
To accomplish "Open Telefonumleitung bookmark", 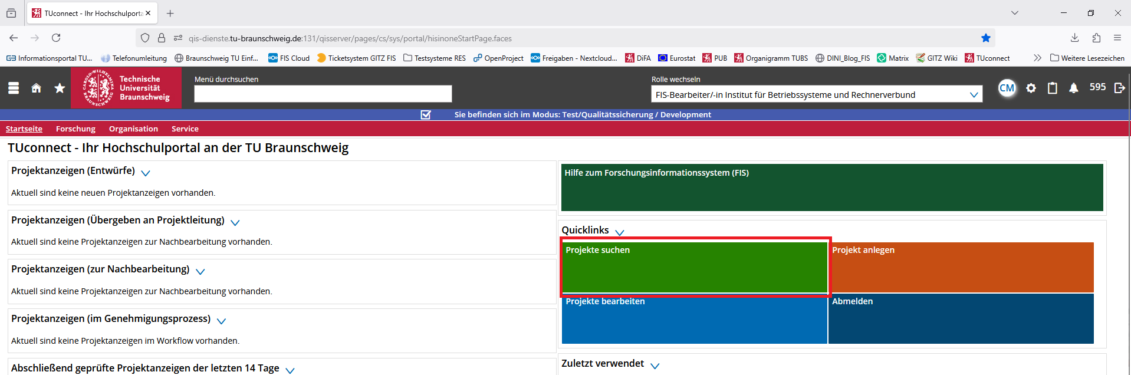I will click(134, 58).
